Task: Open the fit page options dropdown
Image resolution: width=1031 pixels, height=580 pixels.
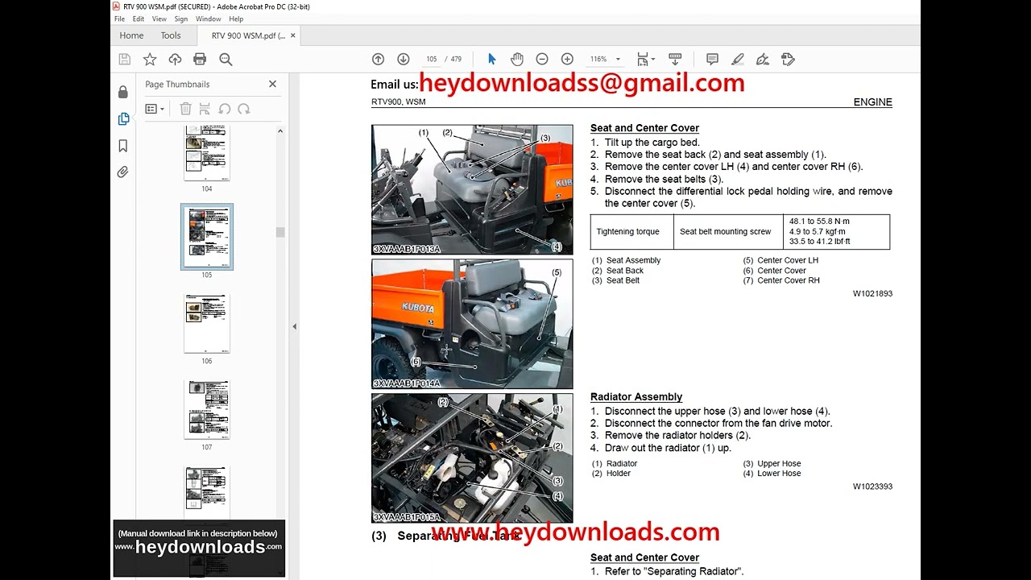Action: click(x=645, y=59)
